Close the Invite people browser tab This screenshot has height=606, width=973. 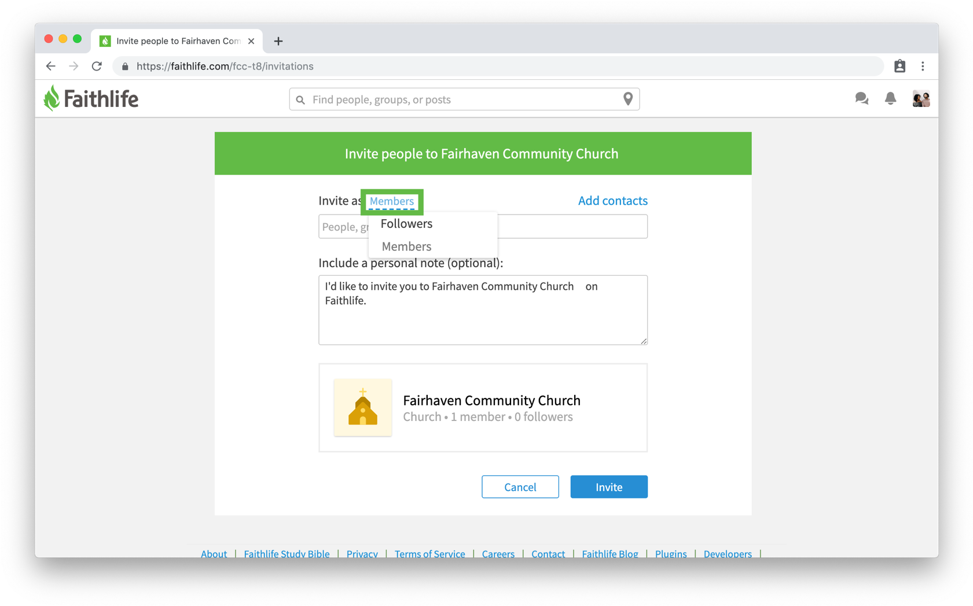[x=251, y=41]
